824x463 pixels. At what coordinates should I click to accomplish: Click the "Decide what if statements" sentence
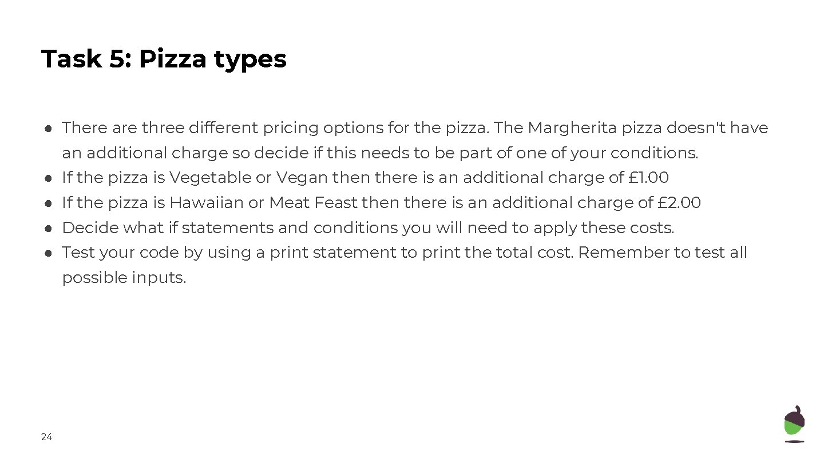pos(368,227)
